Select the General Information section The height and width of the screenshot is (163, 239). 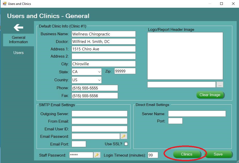pyautogui.click(x=18, y=40)
